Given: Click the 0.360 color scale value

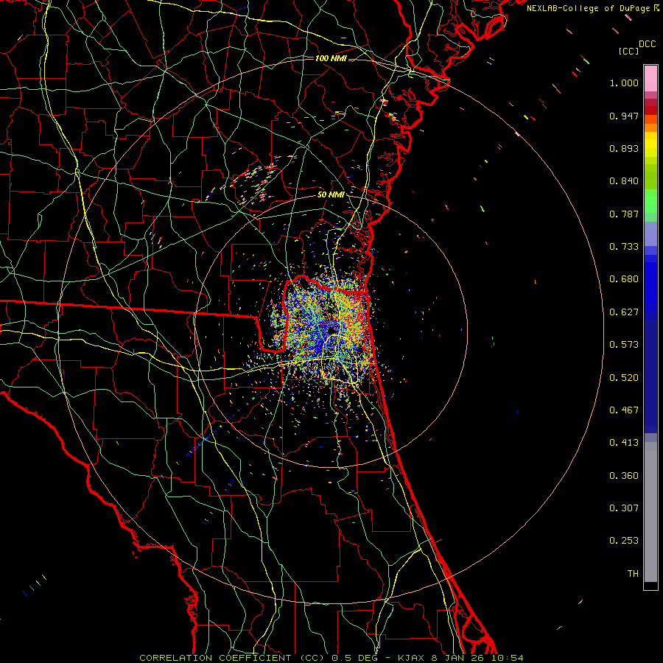Looking at the screenshot, I should click(x=624, y=476).
